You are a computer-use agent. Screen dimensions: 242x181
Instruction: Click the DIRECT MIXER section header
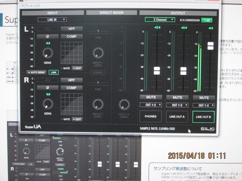pyautogui.click(x=112, y=13)
